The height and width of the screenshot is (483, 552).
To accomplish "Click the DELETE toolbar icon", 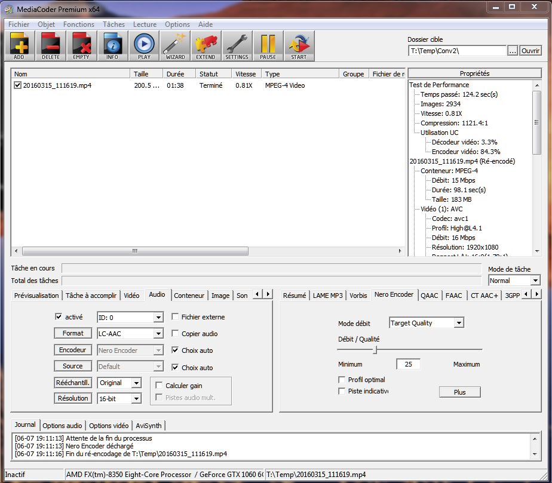I will (51, 46).
